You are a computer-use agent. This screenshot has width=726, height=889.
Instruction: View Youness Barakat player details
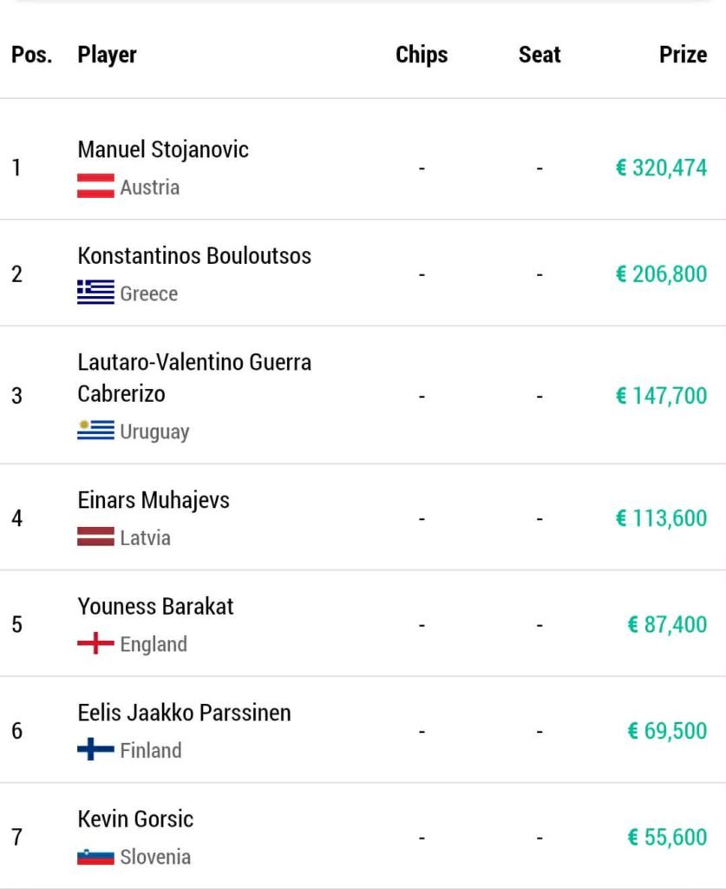156,606
